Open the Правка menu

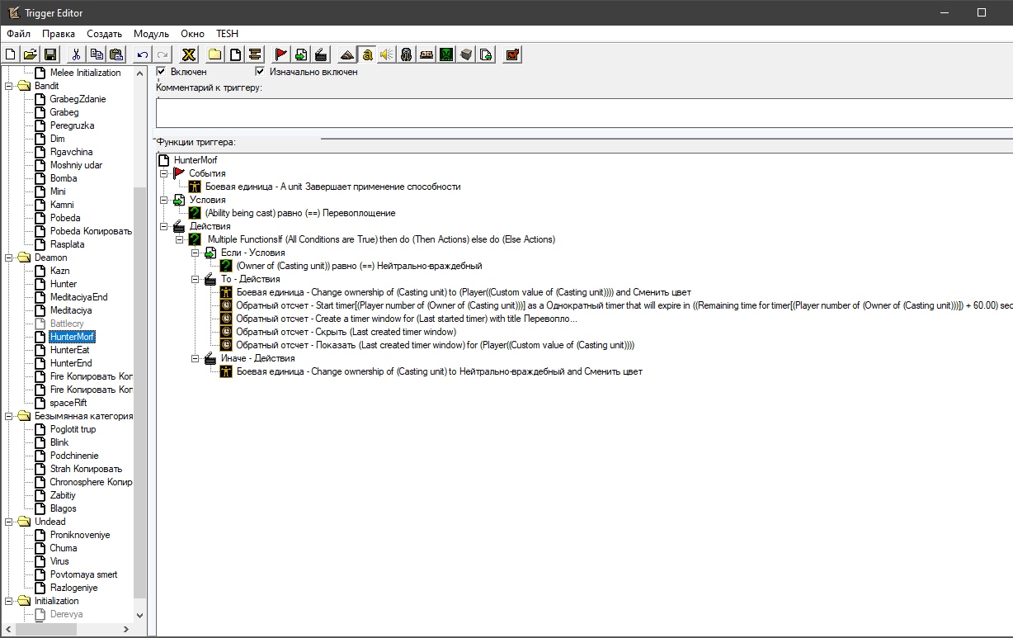[x=59, y=34]
